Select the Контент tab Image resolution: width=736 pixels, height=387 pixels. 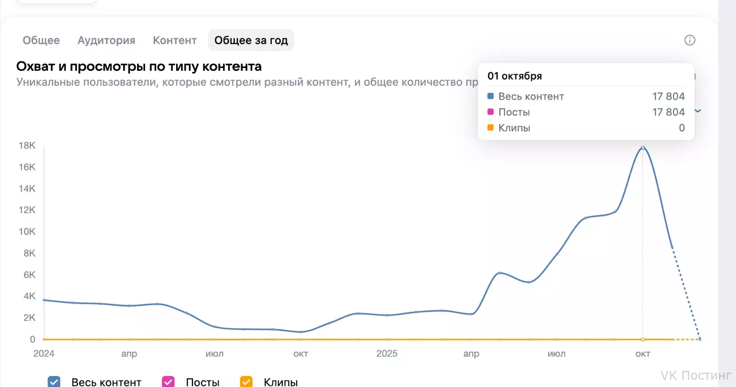click(175, 40)
